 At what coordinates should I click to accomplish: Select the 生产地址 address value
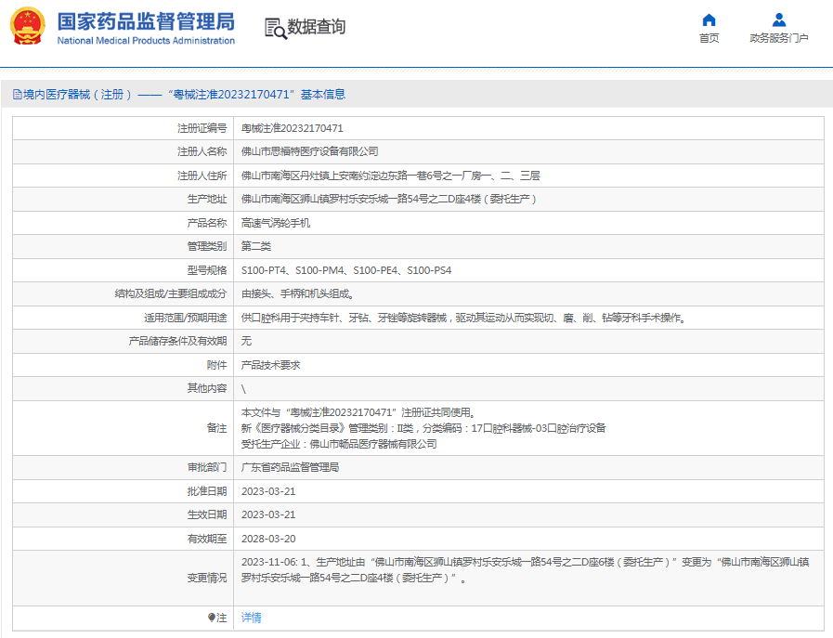pos(389,199)
